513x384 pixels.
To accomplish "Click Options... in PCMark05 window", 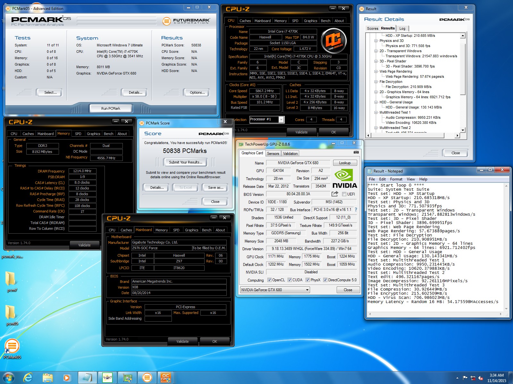I will tap(197, 92).
